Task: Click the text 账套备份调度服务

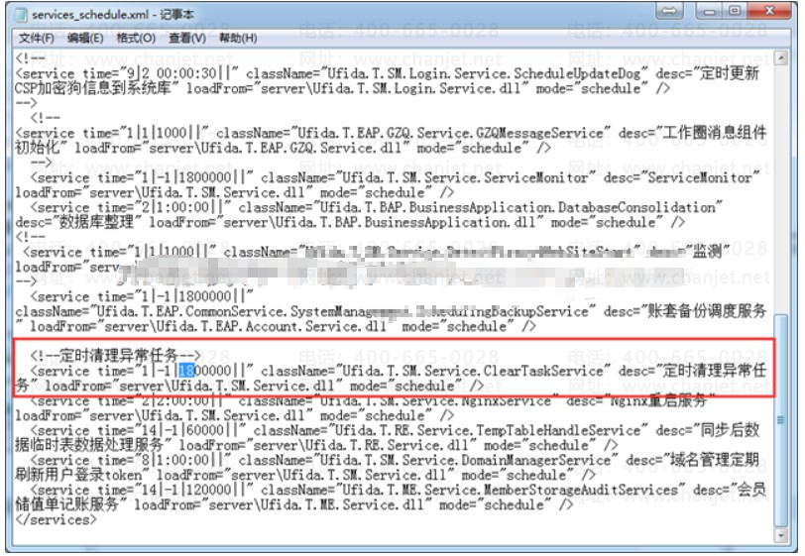Action: 707,311
